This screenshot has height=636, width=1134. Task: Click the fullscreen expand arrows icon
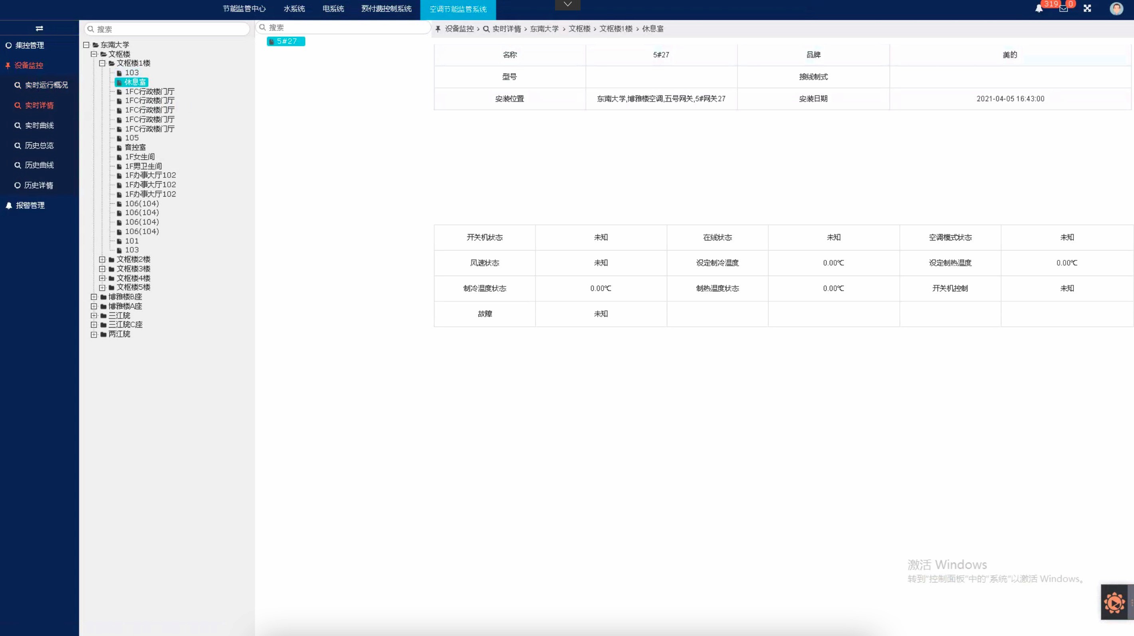pos(1087,8)
